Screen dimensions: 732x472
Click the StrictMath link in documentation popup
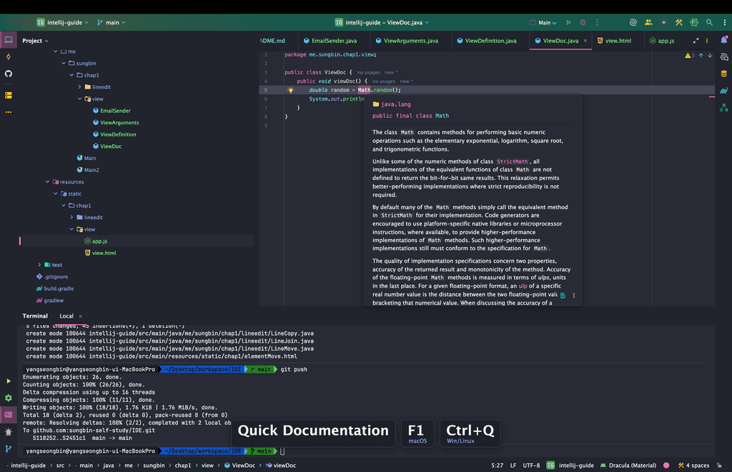pos(513,162)
